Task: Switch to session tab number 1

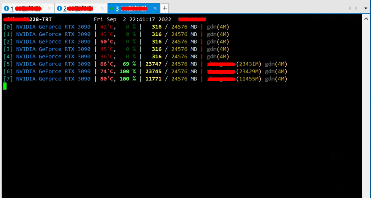Action: [x=28, y=8]
